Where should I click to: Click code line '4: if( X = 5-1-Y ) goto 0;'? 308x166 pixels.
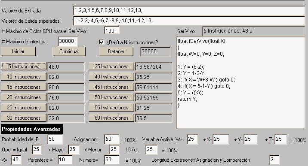(x=204, y=86)
